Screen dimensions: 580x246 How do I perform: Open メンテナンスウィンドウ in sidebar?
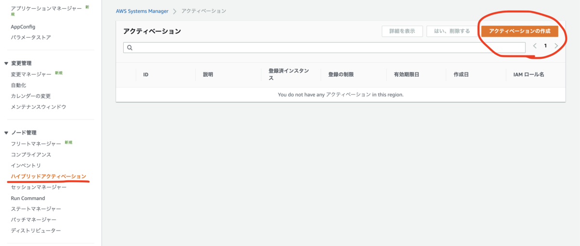[x=38, y=107]
